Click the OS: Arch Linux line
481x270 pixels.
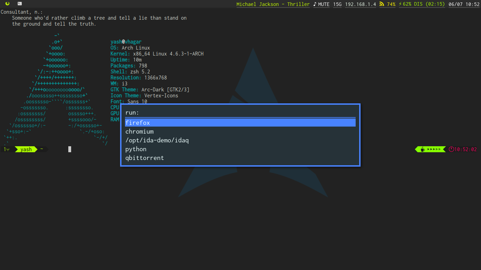click(130, 48)
